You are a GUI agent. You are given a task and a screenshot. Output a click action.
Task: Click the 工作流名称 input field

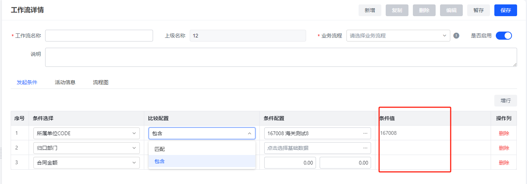(x=99, y=36)
